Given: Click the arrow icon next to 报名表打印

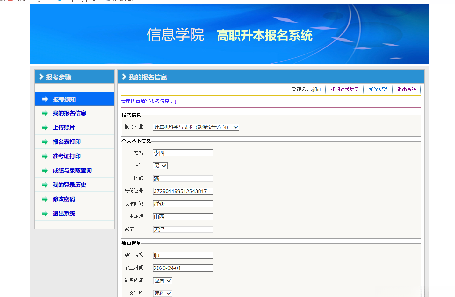Looking at the screenshot, I should (x=45, y=141).
